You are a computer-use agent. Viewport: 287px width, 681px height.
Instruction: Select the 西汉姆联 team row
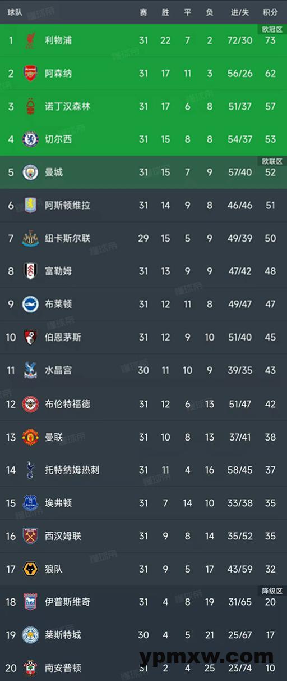[143, 536]
